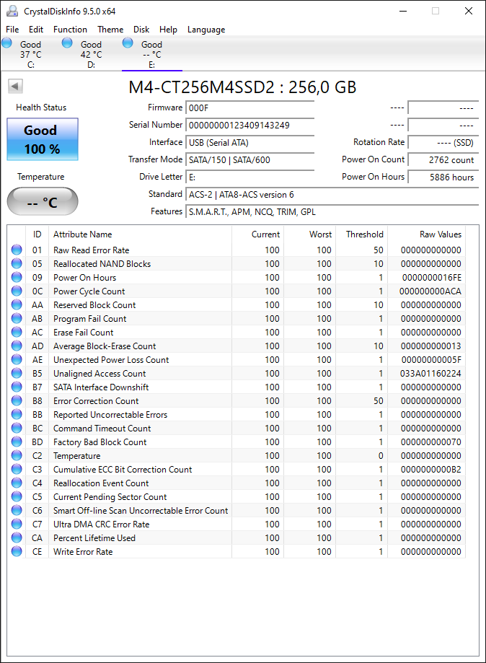Click the Rotation Rate value ---- (SSD)
486x663 pixels.
click(x=443, y=143)
